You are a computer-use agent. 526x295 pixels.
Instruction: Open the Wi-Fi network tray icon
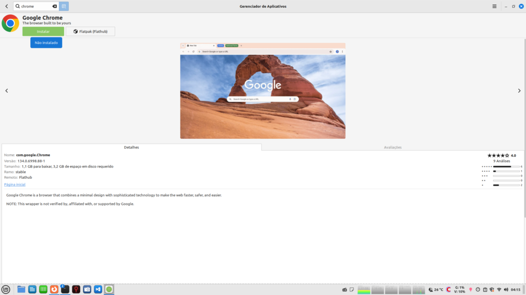(498, 290)
